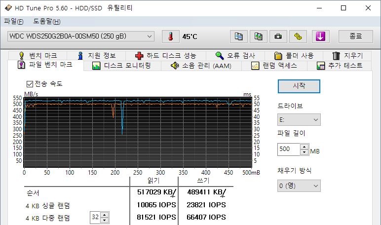Click the queue depth 32 input field
Viewport: 381px width, 225px height.
[x=95, y=218]
